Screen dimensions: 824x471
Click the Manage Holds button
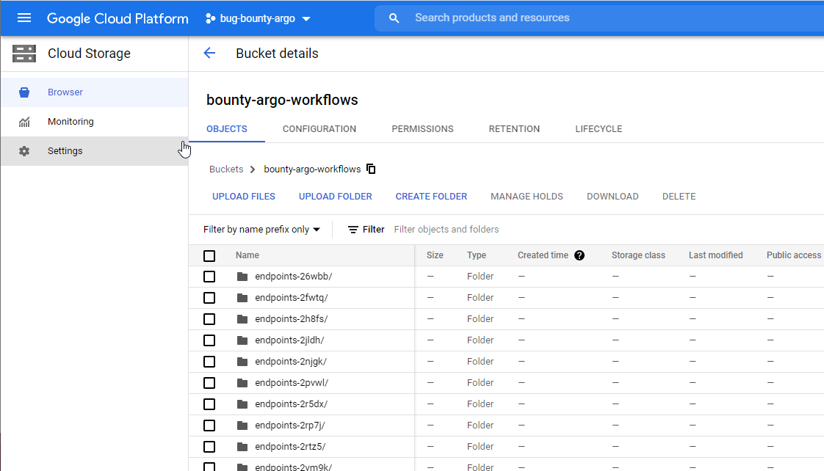click(527, 197)
